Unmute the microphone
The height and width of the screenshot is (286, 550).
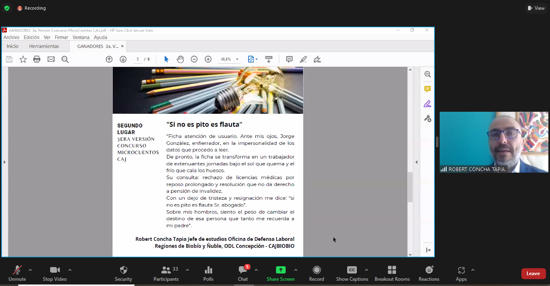17,273
